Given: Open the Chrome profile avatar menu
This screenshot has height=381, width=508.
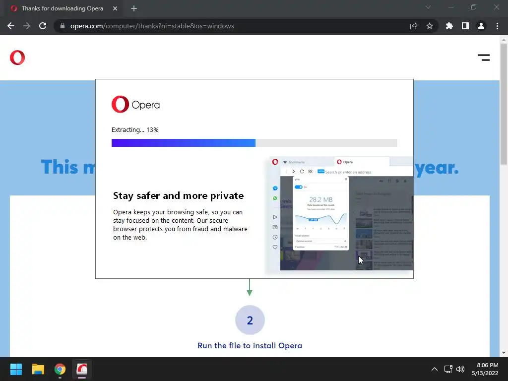Looking at the screenshot, I should pos(481,26).
